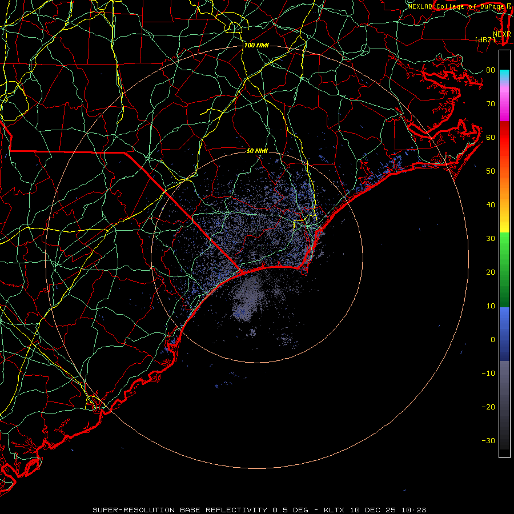Click the 10 DEC 25 10:28 timestamp

click(388, 510)
